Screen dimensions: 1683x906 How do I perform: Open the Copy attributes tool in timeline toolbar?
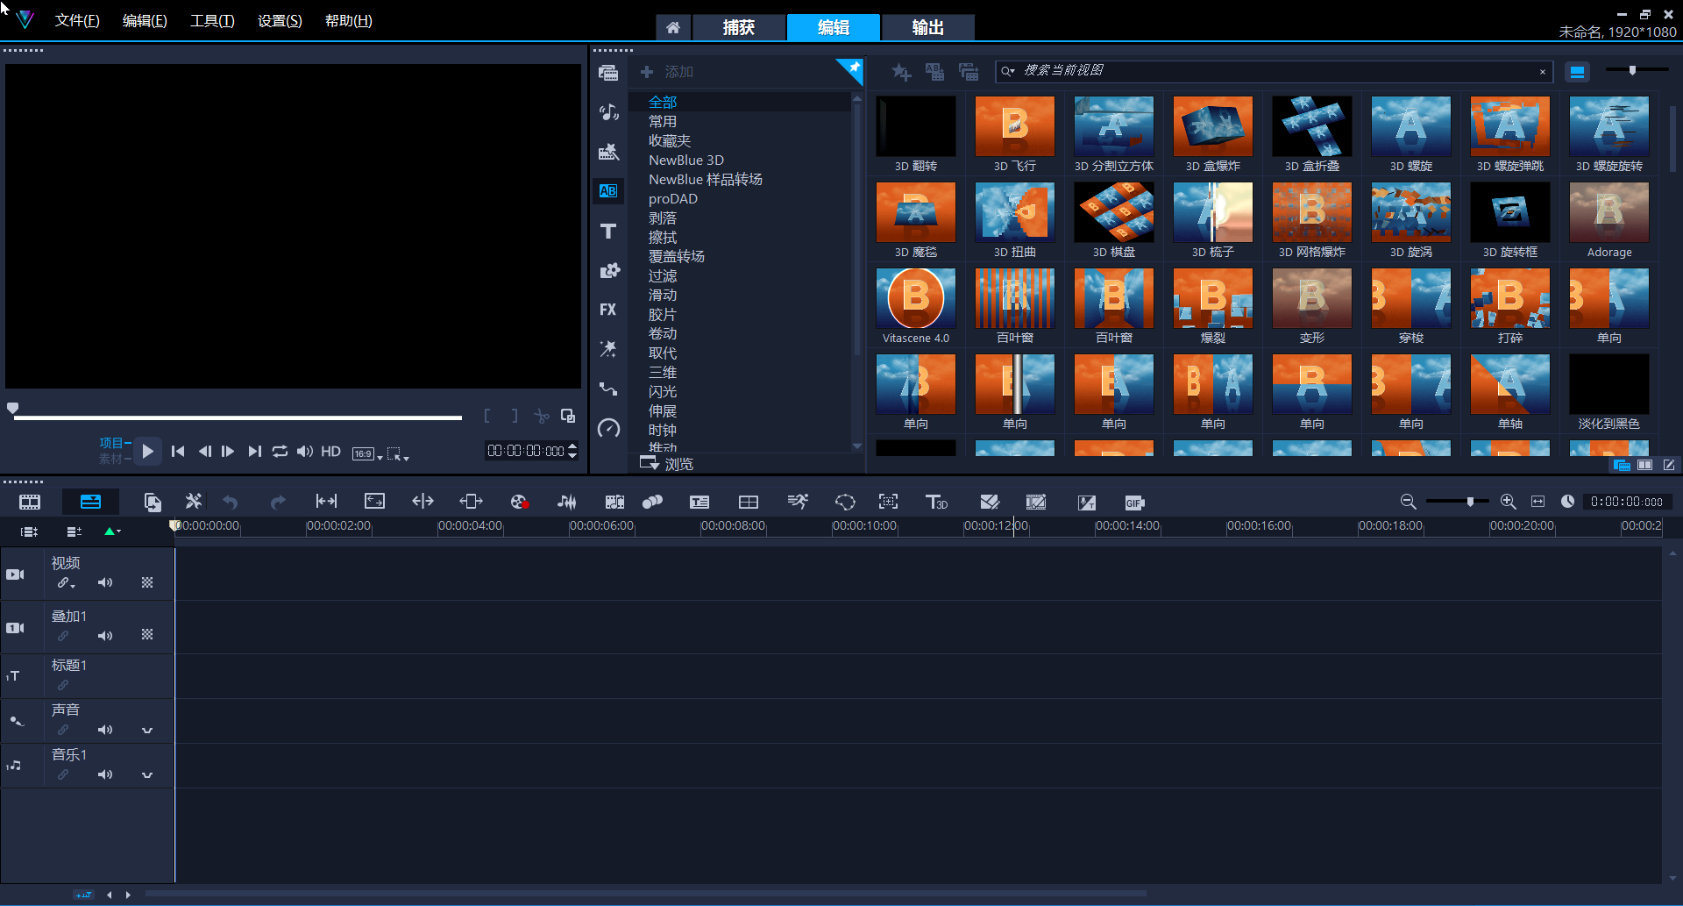pos(153,502)
